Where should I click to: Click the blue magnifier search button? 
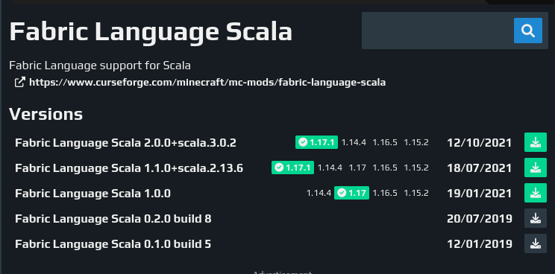pos(527,31)
